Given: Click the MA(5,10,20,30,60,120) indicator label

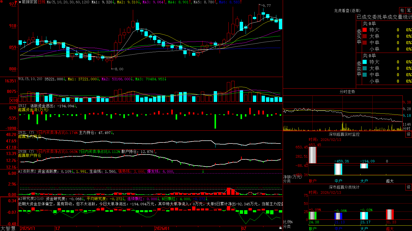Looking at the screenshot, I should coord(68,2).
